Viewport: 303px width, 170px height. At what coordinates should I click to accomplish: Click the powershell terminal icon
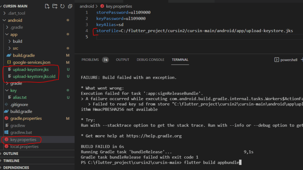pos(277,60)
